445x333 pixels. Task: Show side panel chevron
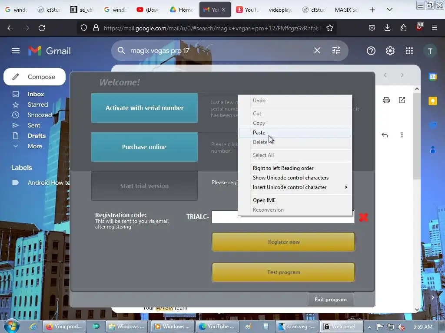(x=432, y=297)
